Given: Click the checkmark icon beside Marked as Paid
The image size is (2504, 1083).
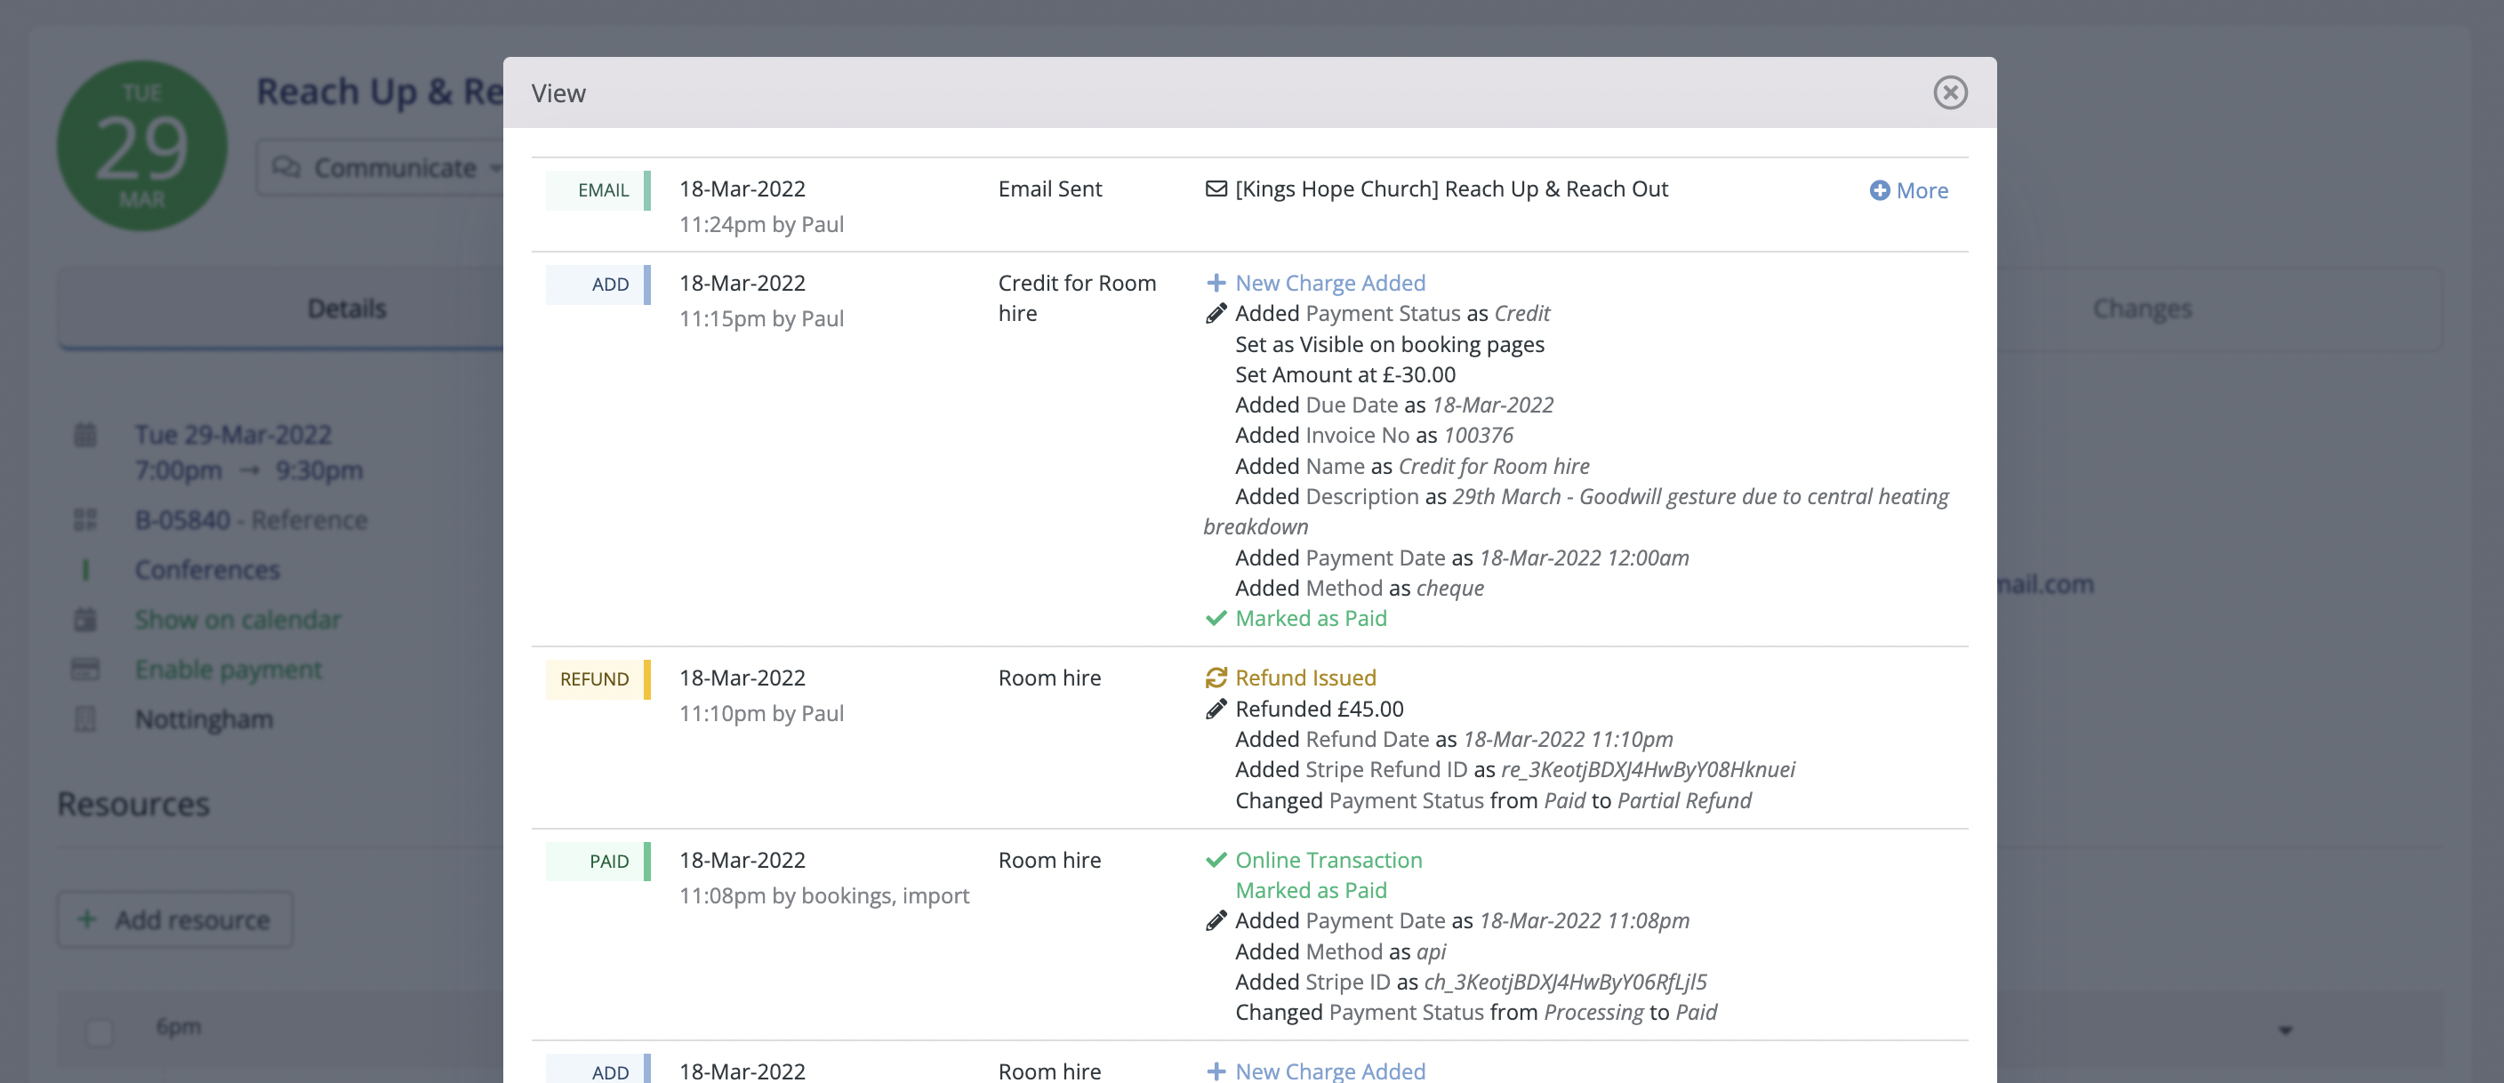Looking at the screenshot, I should click(x=1215, y=618).
